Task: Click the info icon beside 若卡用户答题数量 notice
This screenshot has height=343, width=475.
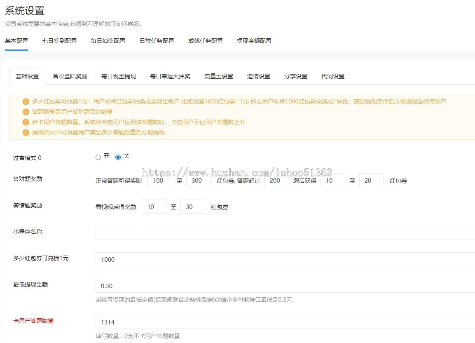Action: 26,122
